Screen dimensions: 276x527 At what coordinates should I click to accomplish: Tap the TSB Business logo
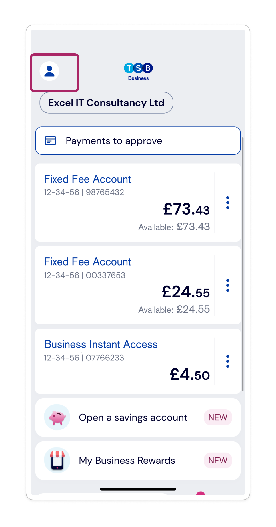coord(138,72)
